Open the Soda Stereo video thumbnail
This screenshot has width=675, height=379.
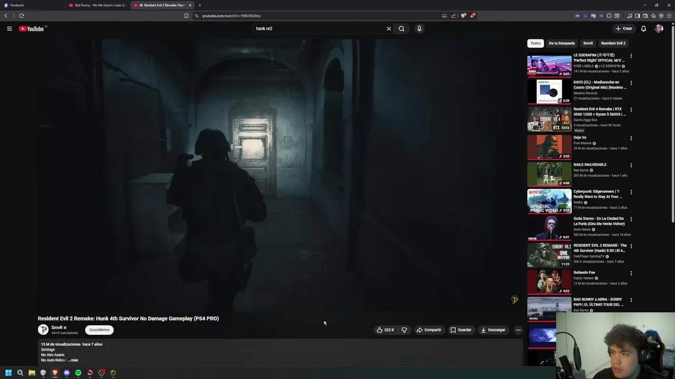pyautogui.click(x=549, y=228)
